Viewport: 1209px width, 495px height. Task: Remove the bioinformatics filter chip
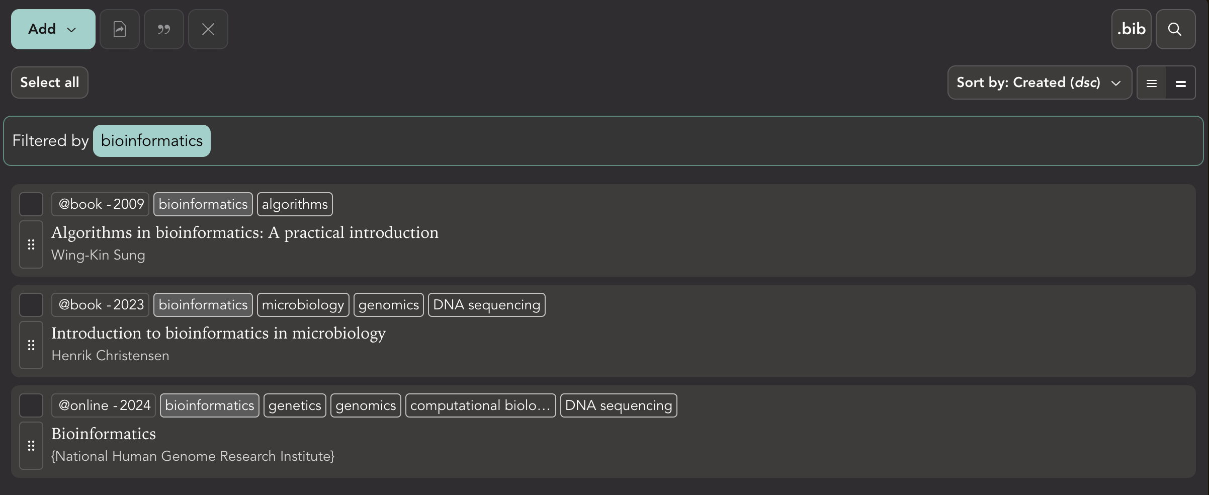(x=151, y=141)
